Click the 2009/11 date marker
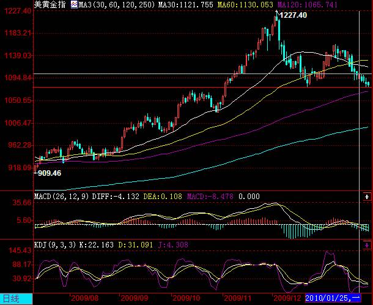Viewport: 373px width, 305px height. tap(237, 298)
